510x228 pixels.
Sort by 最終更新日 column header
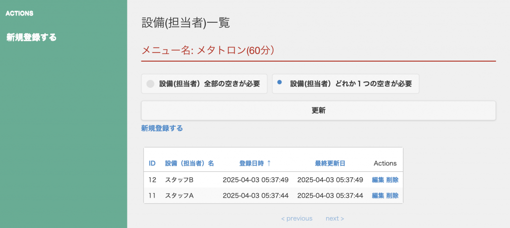coord(330,163)
